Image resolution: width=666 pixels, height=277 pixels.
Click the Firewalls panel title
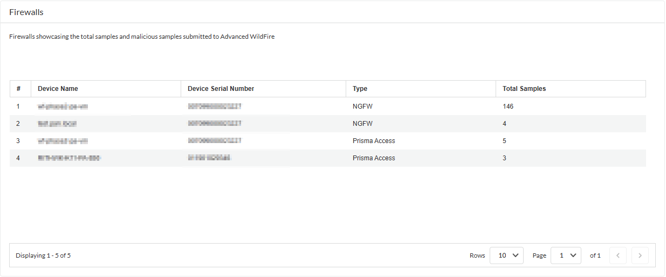[26, 12]
